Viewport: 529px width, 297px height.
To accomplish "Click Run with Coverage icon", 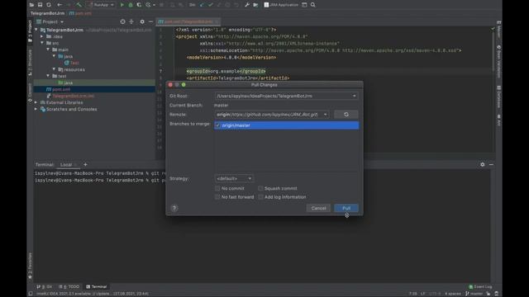I will (x=139, y=5).
